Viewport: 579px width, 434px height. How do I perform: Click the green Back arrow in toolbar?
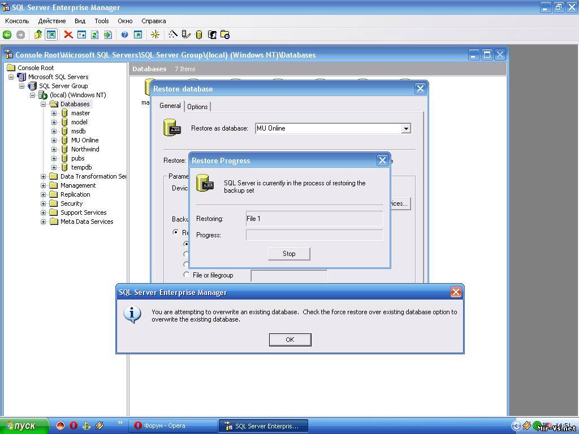tap(7, 35)
